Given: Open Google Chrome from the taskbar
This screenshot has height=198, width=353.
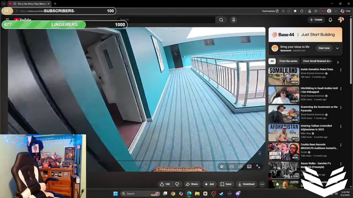Looking at the screenshot, I should tap(173, 194).
